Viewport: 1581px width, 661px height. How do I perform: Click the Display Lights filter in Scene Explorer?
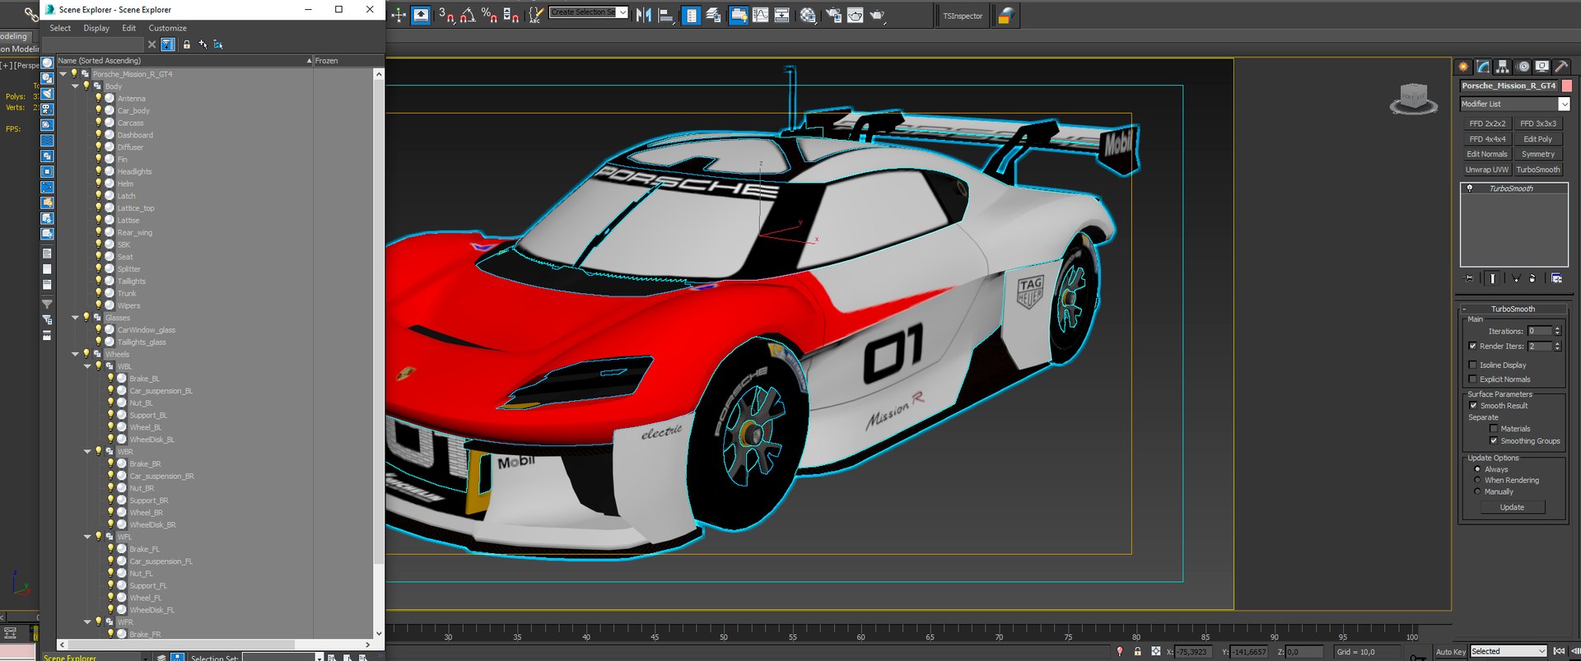(47, 94)
